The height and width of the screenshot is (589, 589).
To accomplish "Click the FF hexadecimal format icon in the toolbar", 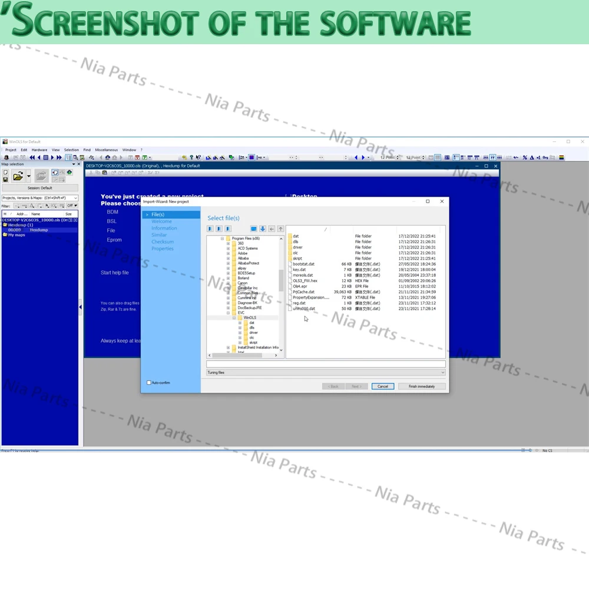I will point(492,157).
